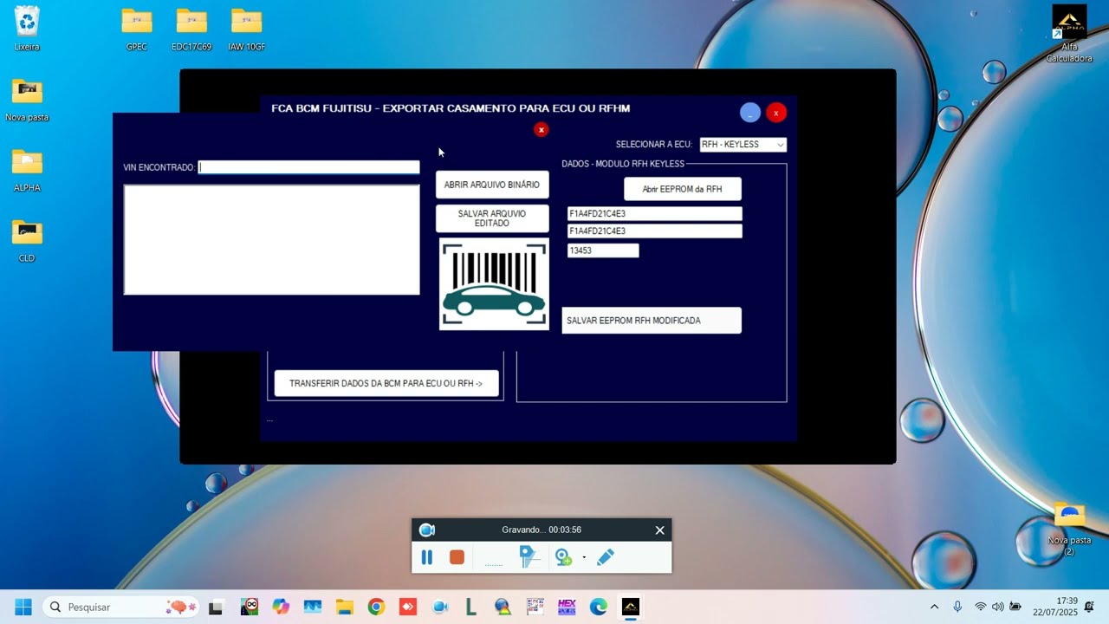Click Abrir EEPROM da RFH button
The height and width of the screenshot is (624, 1109).
point(682,189)
